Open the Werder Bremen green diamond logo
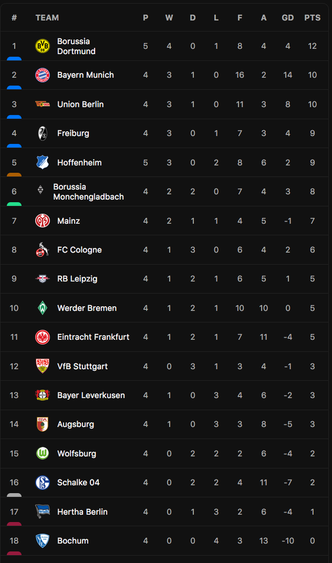The height and width of the screenshot is (563, 332). (42, 308)
